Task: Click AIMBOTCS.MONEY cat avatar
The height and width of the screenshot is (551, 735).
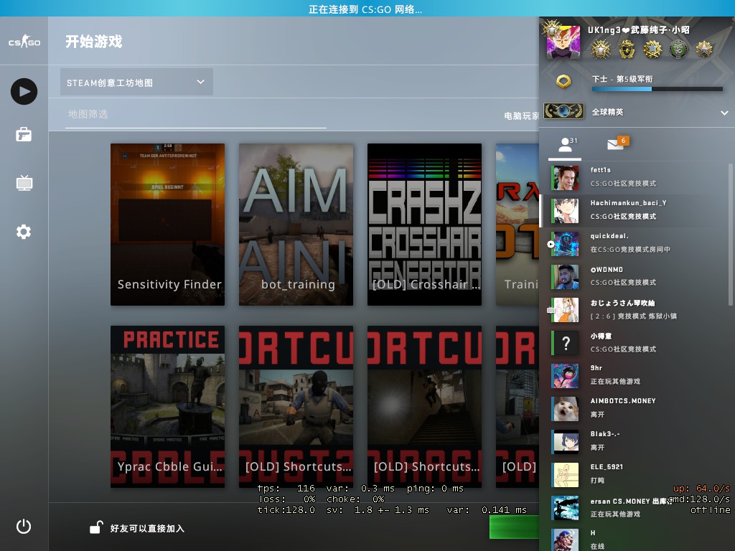Action: (566, 408)
